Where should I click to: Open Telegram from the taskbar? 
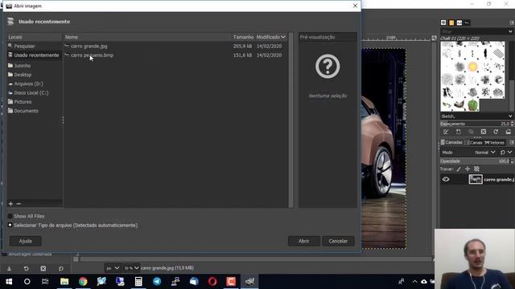157,282
